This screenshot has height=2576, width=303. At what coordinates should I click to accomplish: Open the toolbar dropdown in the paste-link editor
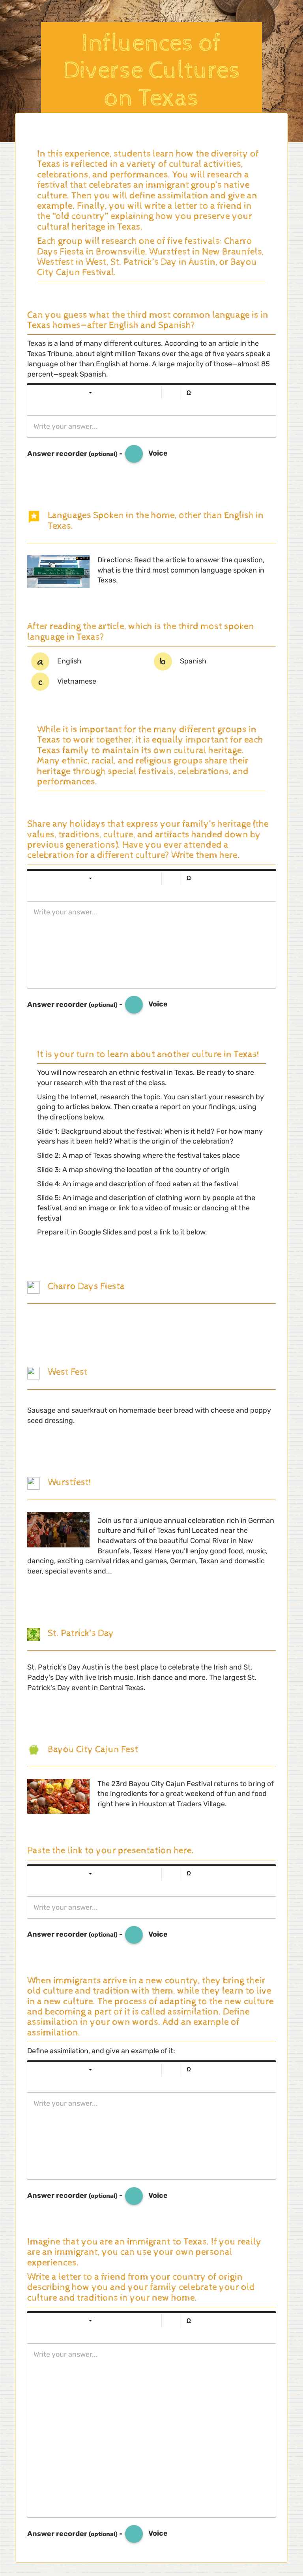pos(90,1874)
